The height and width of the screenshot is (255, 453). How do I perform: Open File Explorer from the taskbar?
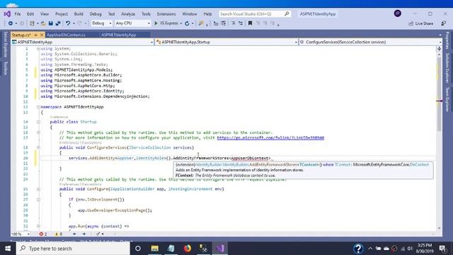(x=154, y=249)
